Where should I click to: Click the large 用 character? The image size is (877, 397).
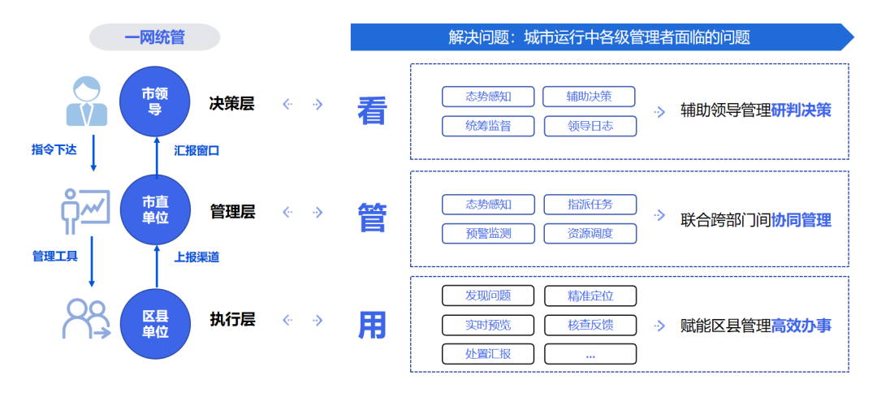(x=373, y=326)
